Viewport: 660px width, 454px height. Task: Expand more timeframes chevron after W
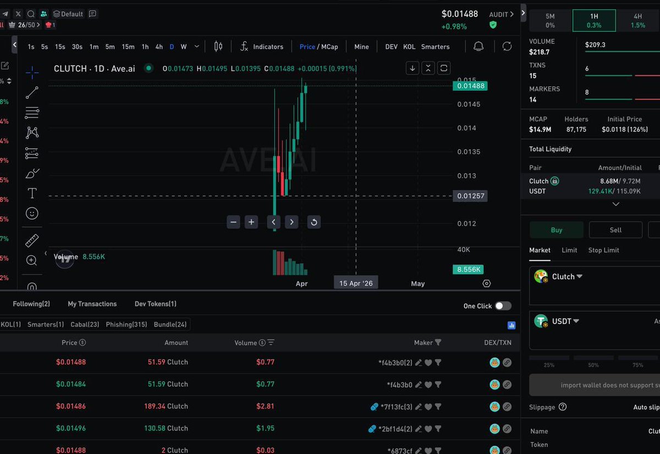click(x=197, y=47)
